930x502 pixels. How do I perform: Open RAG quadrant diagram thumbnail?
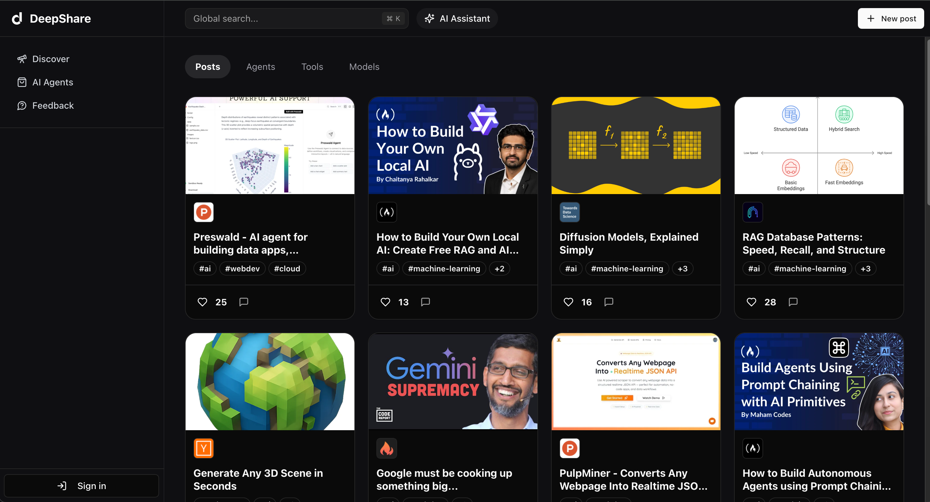click(819, 146)
